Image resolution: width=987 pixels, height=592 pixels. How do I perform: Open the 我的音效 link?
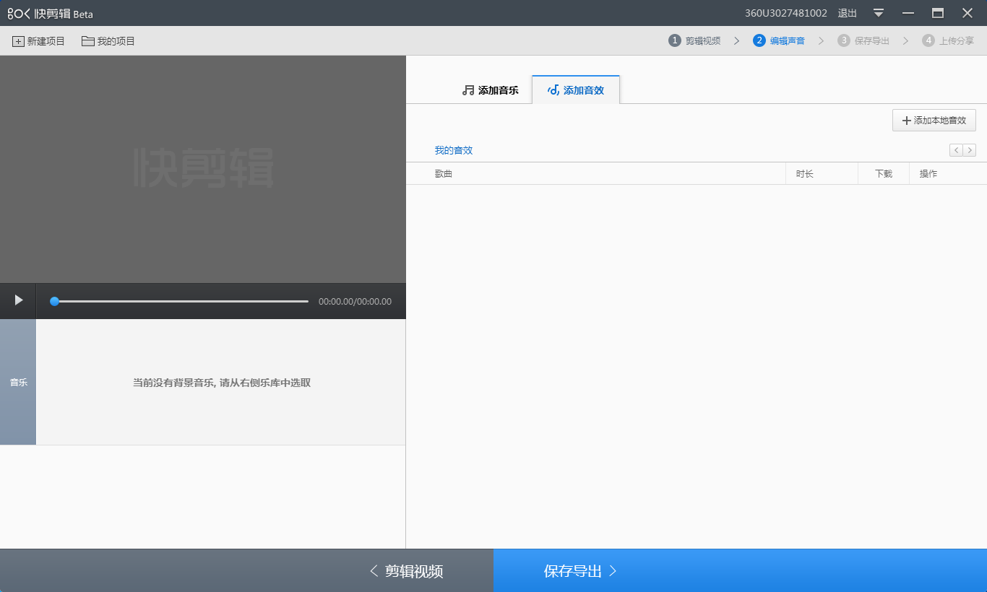453,149
